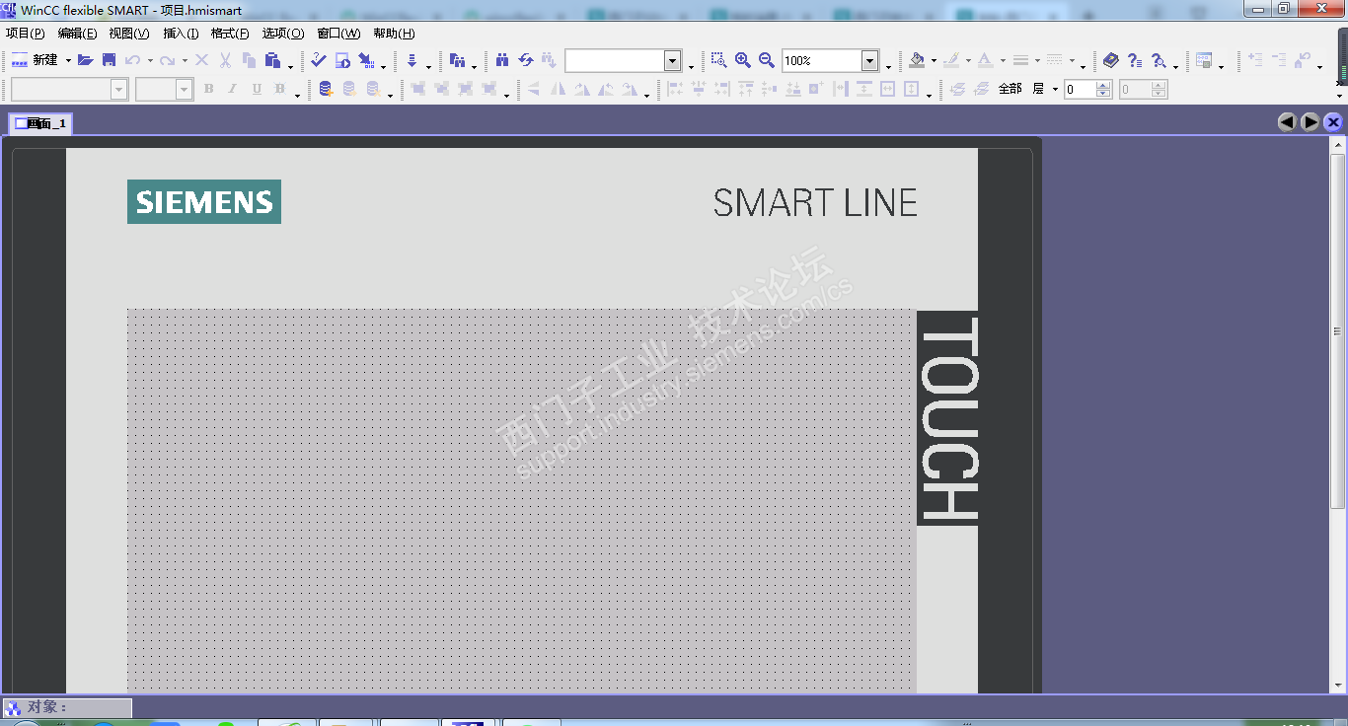Toggle italic text formatting

[x=233, y=89]
